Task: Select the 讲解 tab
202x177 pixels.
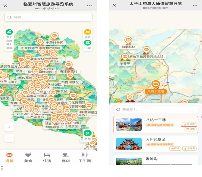Action: click(x=10, y=158)
